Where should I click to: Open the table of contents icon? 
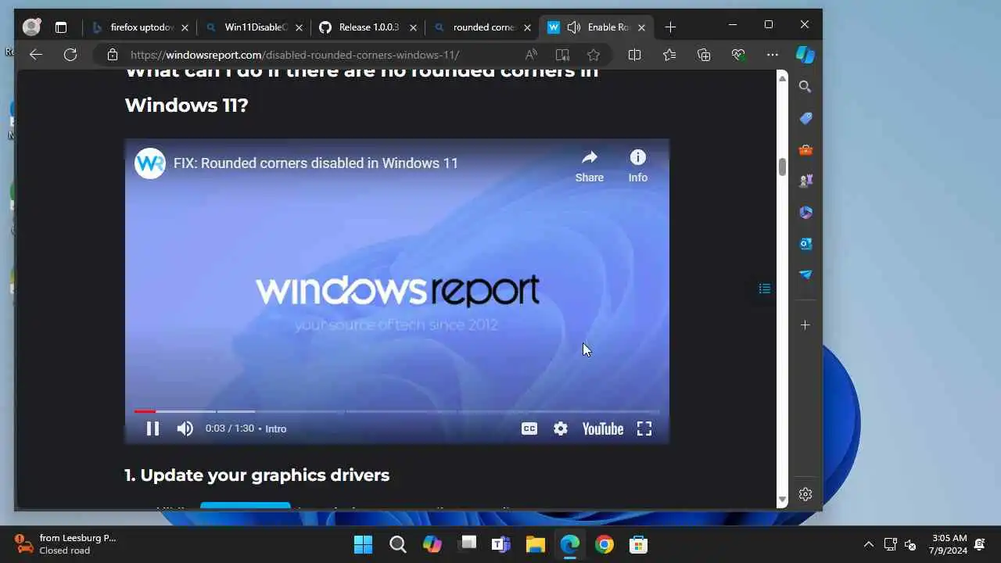tap(765, 289)
